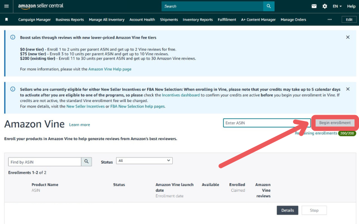Viewport: 359px width, 224px height.
Task: Click Amazon Vine reviews column header
Action: pyautogui.click(x=263, y=190)
